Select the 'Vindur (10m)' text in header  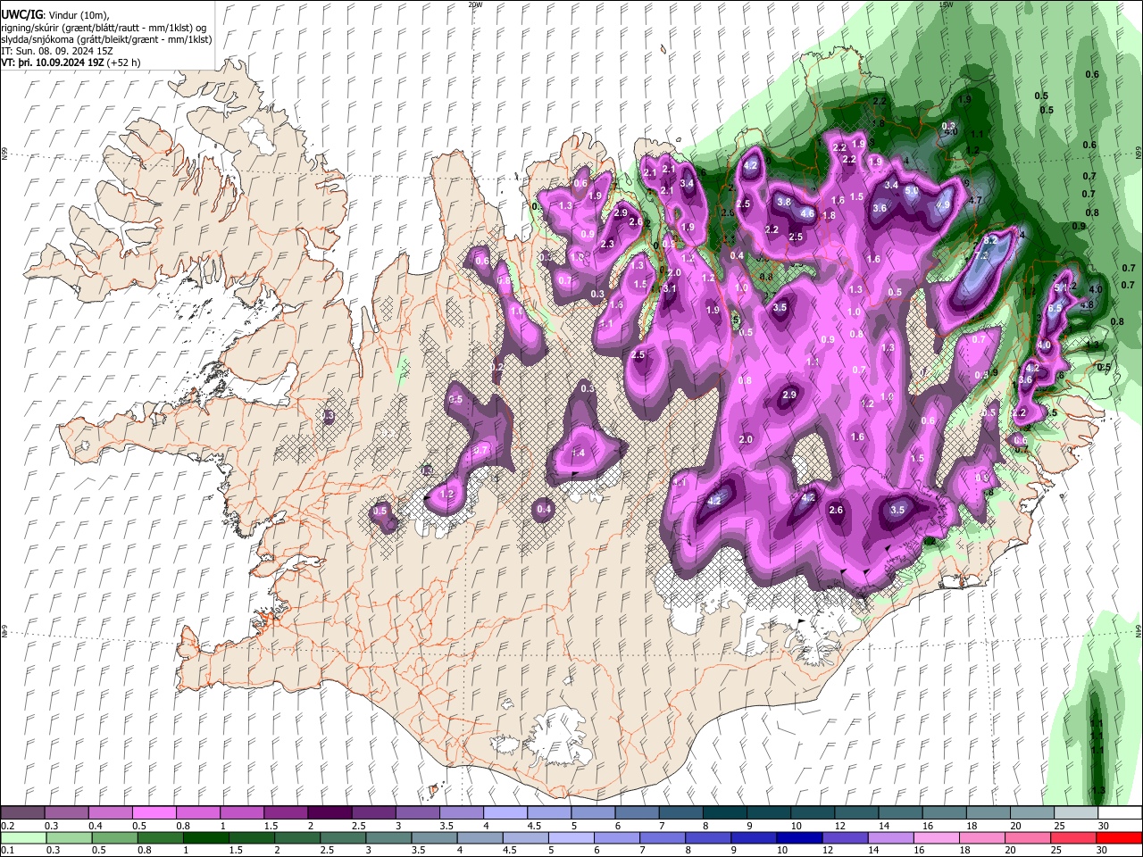tap(79, 15)
